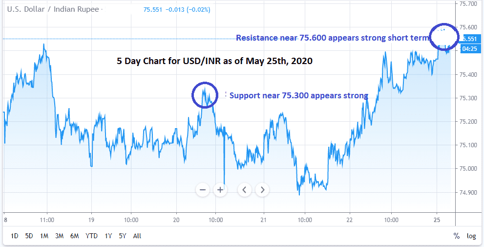
Task: Click the zoom in plus button
Action: click(x=220, y=190)
